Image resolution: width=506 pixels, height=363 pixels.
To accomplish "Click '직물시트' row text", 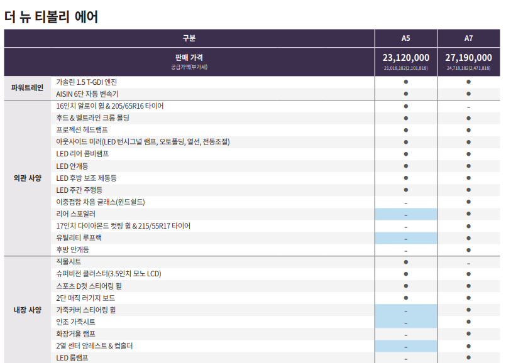I will click(69, 262).
